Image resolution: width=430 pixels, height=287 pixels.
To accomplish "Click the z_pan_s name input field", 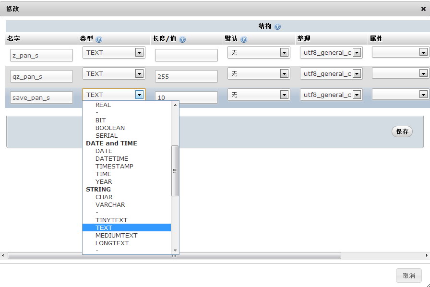I will (41, 55).
